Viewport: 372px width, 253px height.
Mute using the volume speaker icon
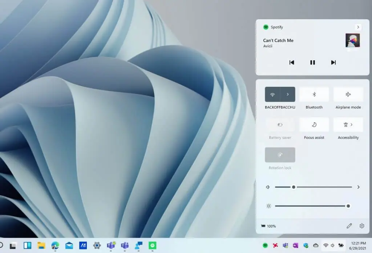pos(268,187)
